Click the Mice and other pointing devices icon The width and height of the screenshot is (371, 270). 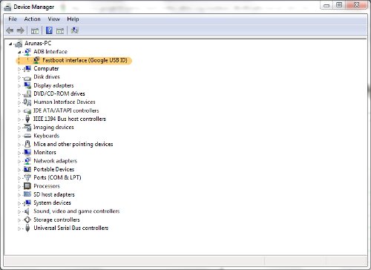tap(27, 144)
